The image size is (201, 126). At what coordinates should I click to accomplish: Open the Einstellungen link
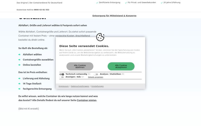(97, 86)
